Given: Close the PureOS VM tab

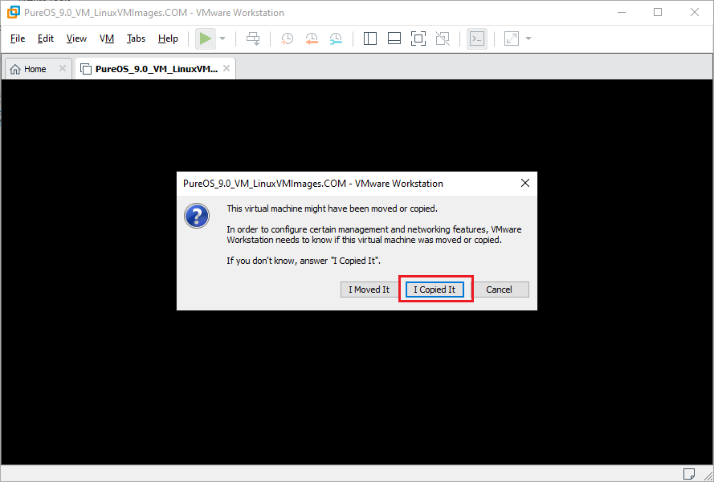Looking at the screenshot, I should pyautogui.click(x=226, y=68).
